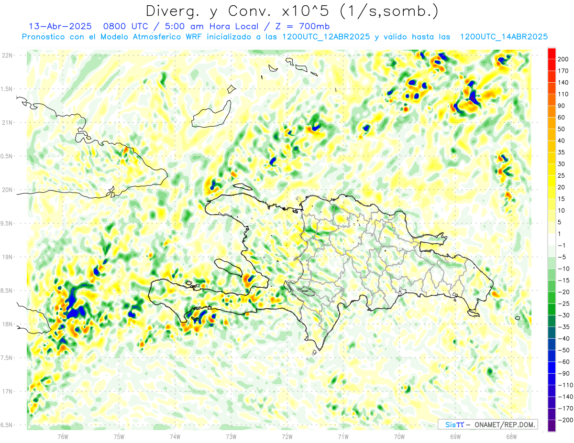This screenshot has height=443, width=574.
Task: Click the '-140' colorbar value
Action: click(x=564, y=397)
